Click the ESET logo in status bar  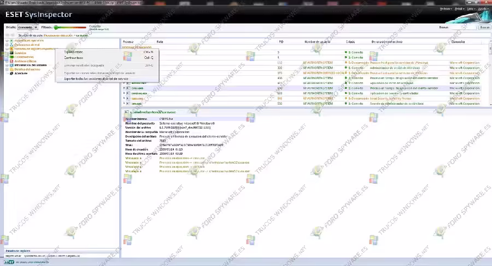pyautogui.click(x=9, y=262)
